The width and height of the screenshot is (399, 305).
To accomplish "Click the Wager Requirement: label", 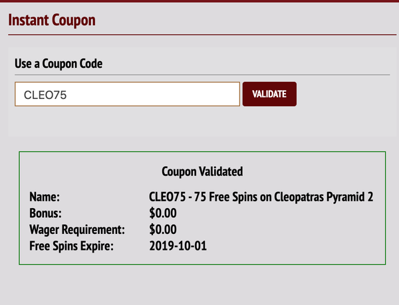I will pyautogui.click(x=77, y=230).
